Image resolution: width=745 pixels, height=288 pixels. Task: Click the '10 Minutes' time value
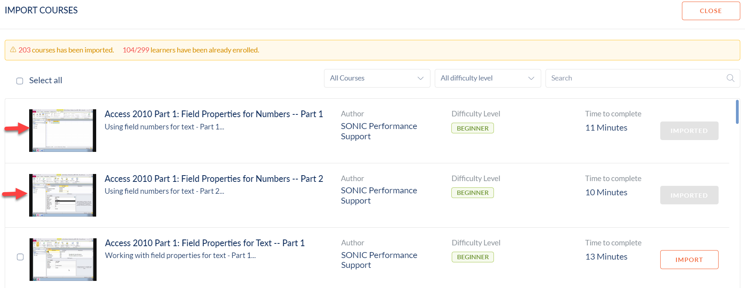[606, 193]
